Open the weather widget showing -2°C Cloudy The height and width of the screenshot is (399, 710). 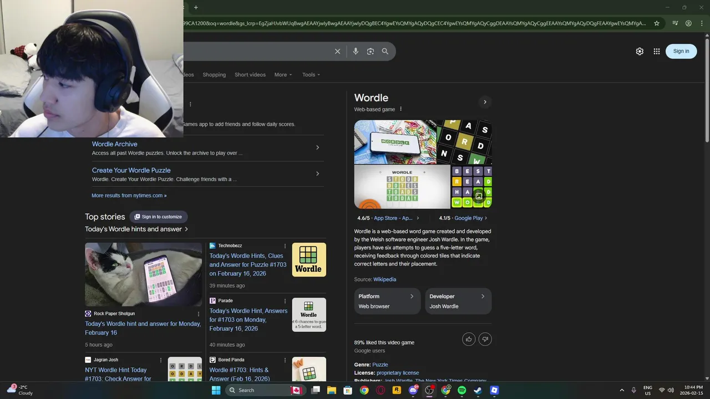(20, 390)
